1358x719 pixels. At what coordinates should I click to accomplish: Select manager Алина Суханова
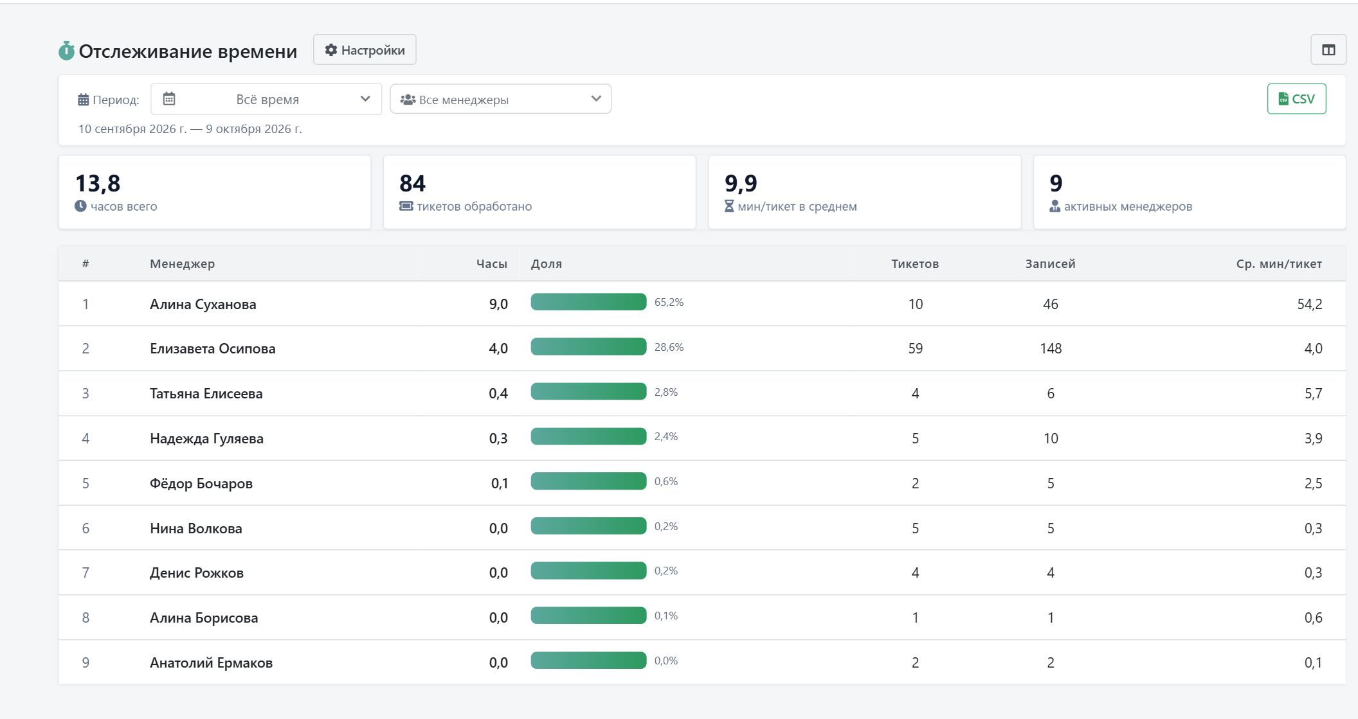click(x=203, y=304)
